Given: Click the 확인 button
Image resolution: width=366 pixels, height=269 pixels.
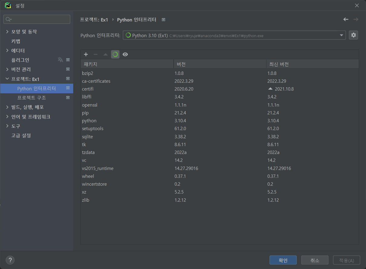Looking at the screenshot, I should 283,260.
